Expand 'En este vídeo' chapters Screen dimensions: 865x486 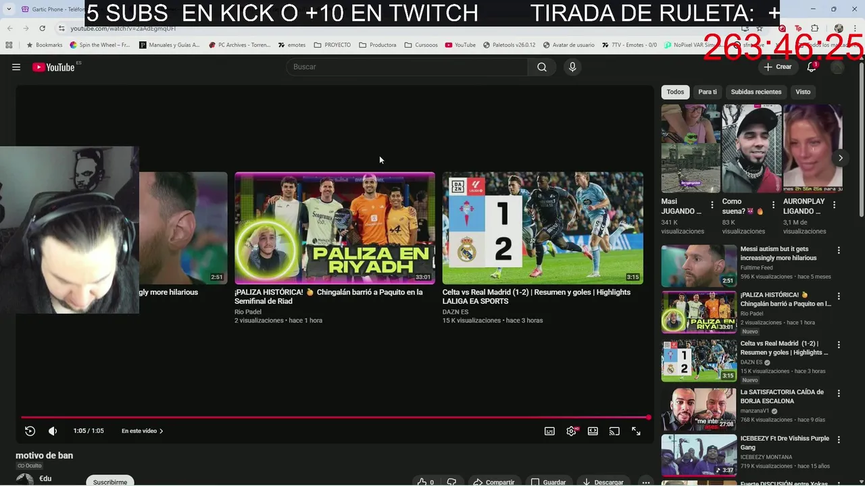tap(143, 431)
